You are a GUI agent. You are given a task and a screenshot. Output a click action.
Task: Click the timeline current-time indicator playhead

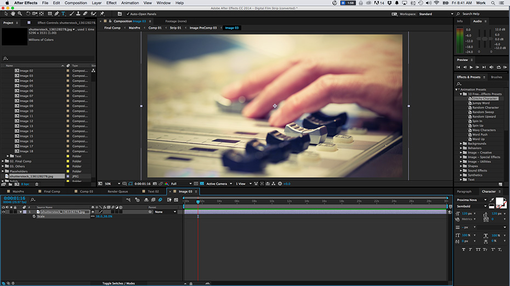tap(198, 202)
